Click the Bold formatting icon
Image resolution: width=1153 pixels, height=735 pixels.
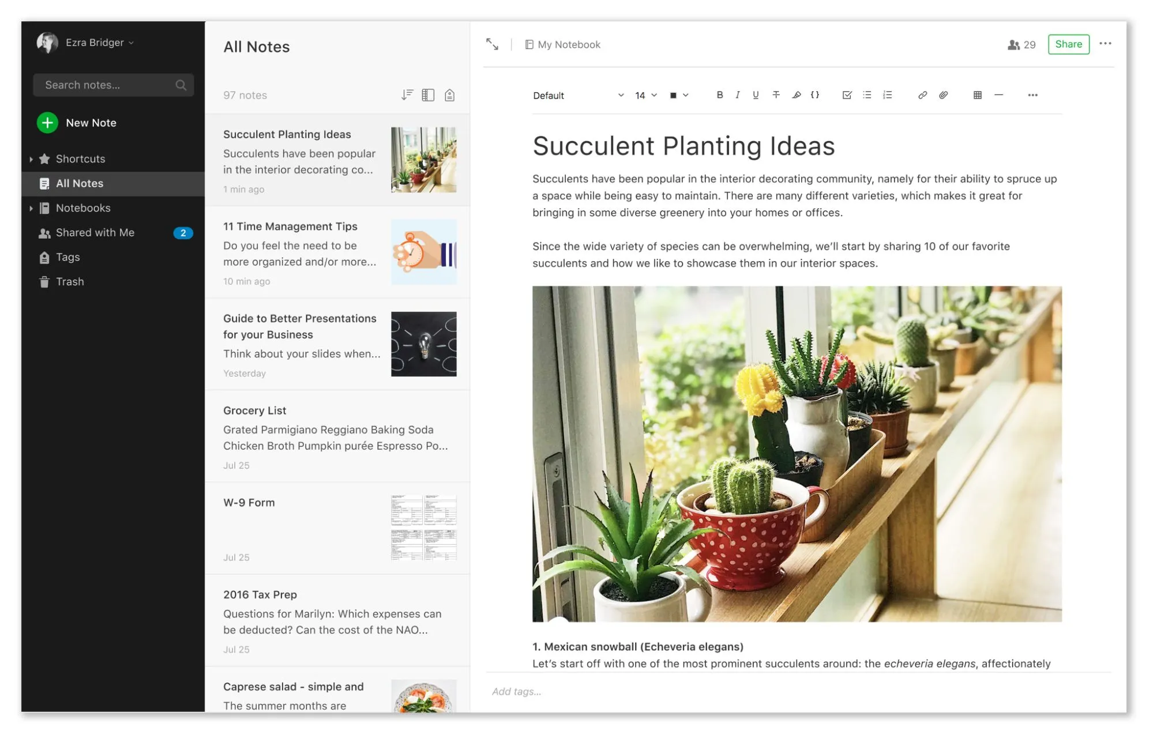click(719, 94)
